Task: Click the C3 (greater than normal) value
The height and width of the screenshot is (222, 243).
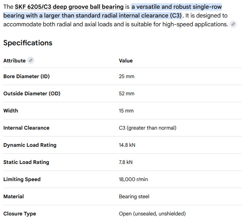Action: [148, 128]
